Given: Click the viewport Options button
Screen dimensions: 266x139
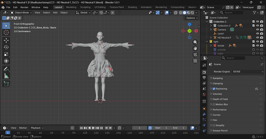Looking at the screenshot, I should [x=192, y=18].
